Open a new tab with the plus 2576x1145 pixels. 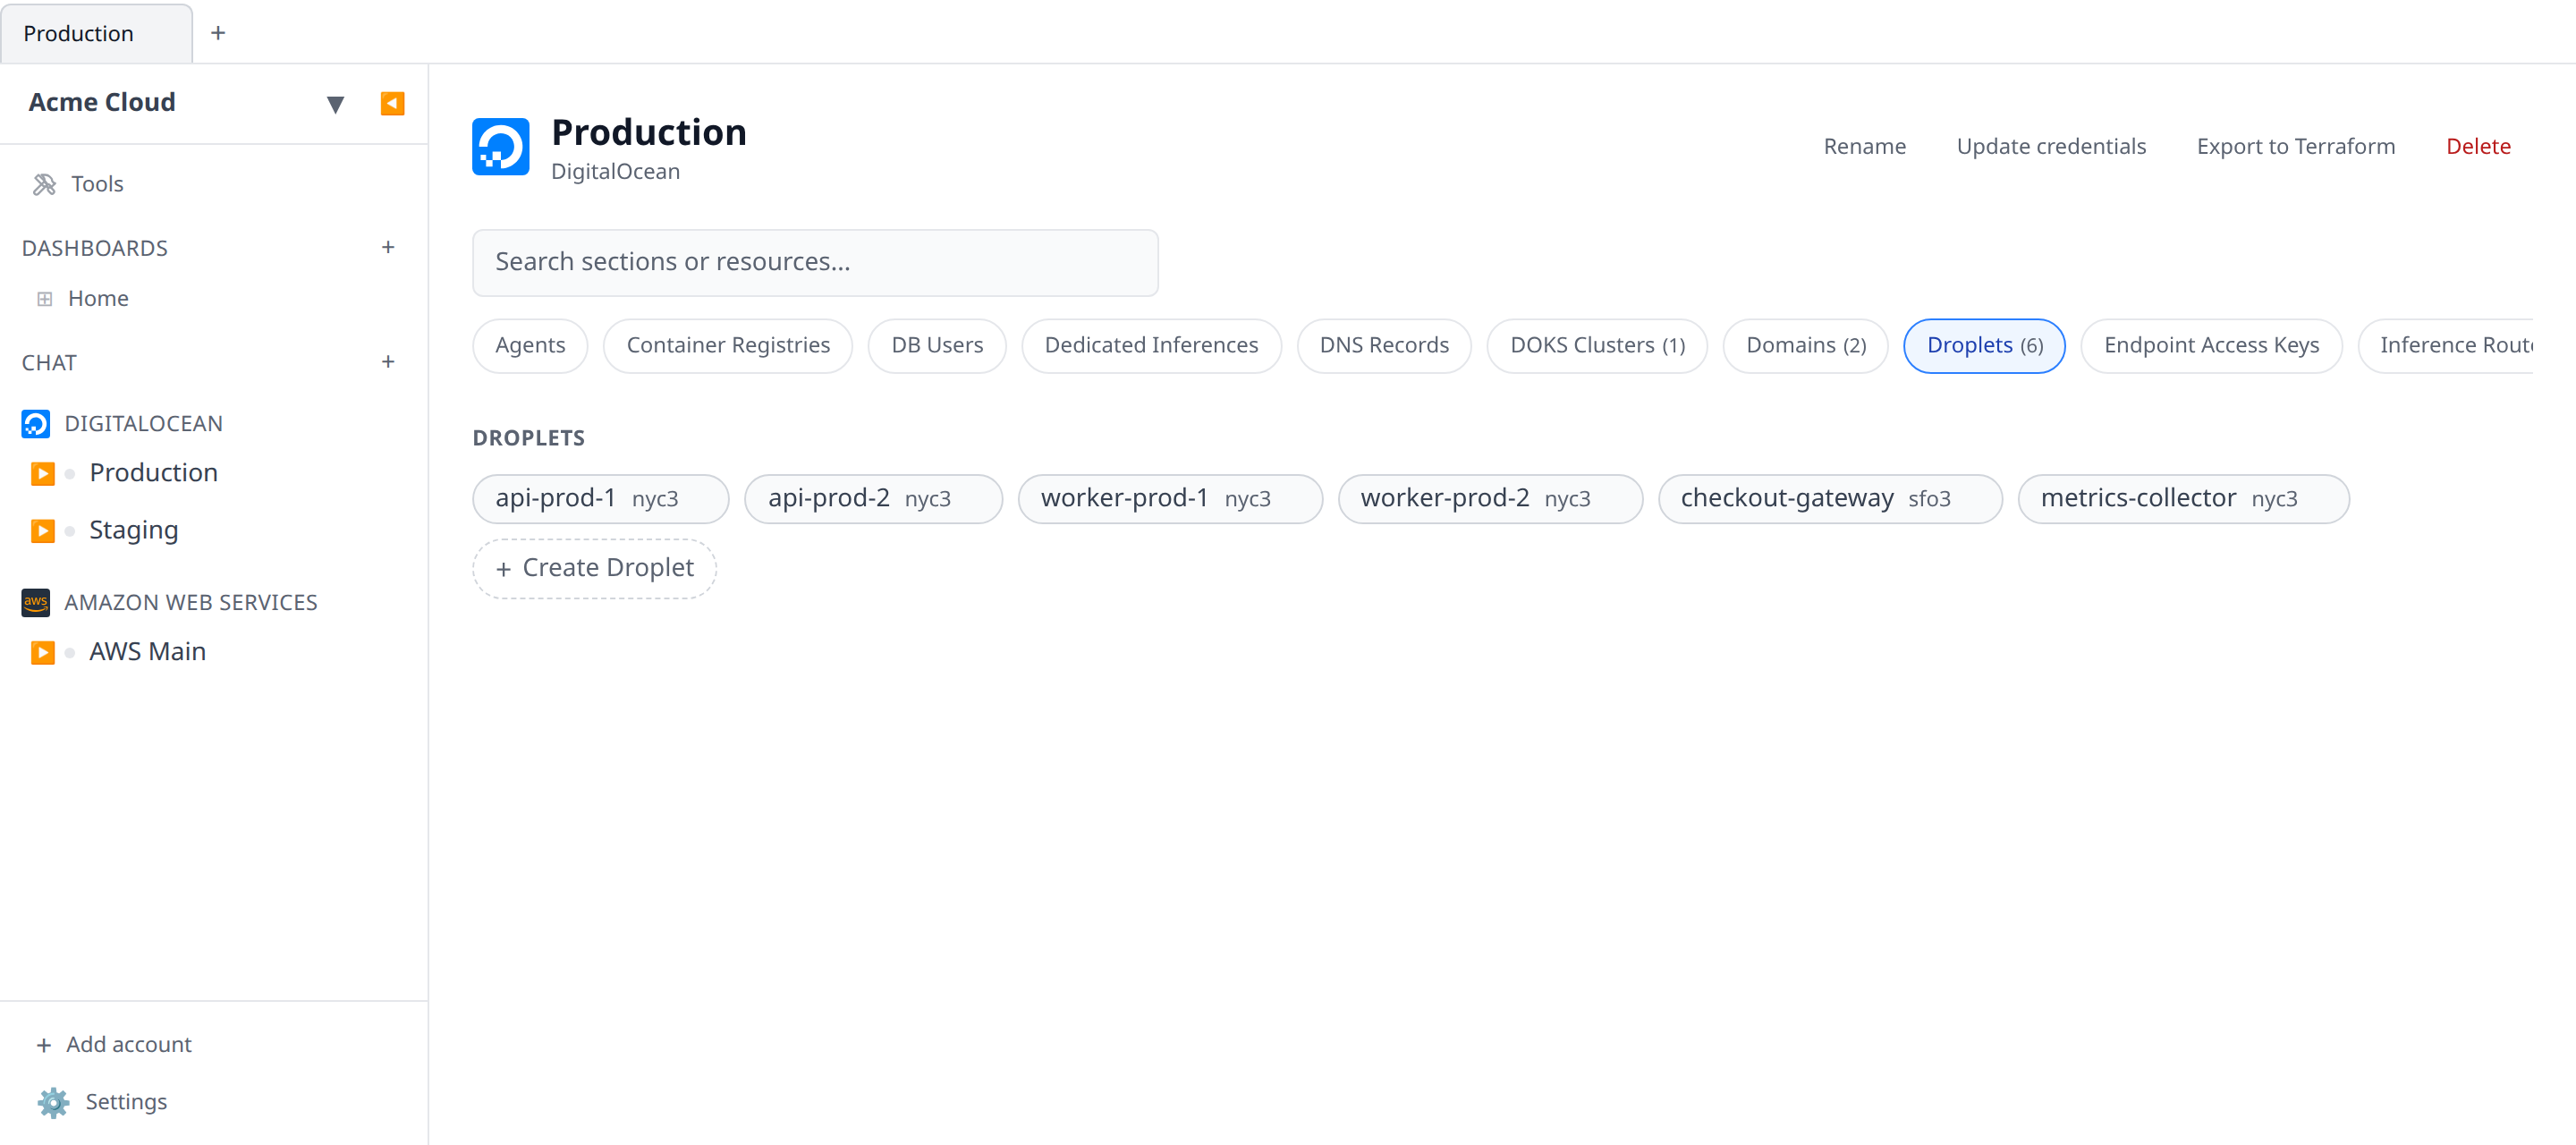pyautogui.click(x=218, y=33)
